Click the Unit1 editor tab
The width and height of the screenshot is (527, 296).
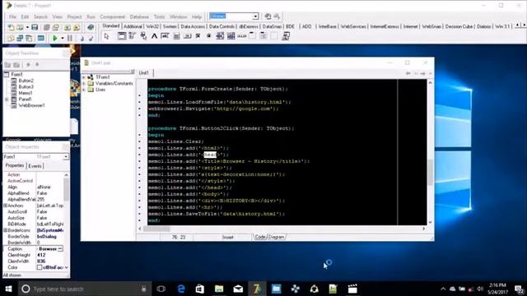[x=144, y=73]
